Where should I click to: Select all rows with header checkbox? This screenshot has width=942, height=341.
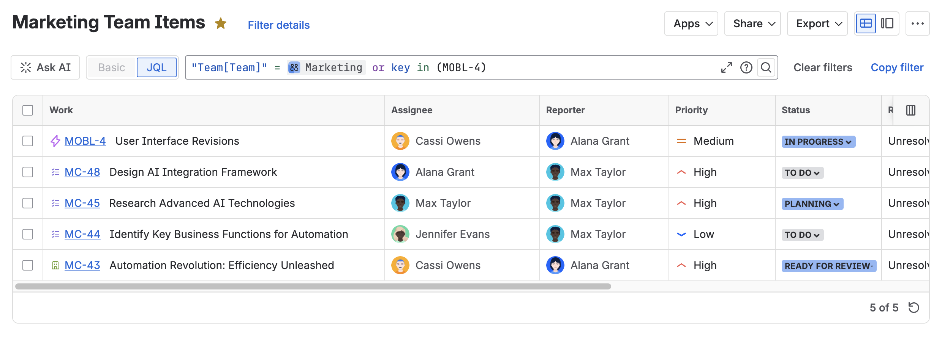(x=28, y=110)
